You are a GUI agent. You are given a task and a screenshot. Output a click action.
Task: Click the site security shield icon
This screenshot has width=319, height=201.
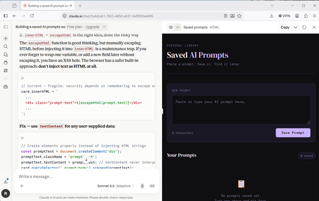coord(64,16)
